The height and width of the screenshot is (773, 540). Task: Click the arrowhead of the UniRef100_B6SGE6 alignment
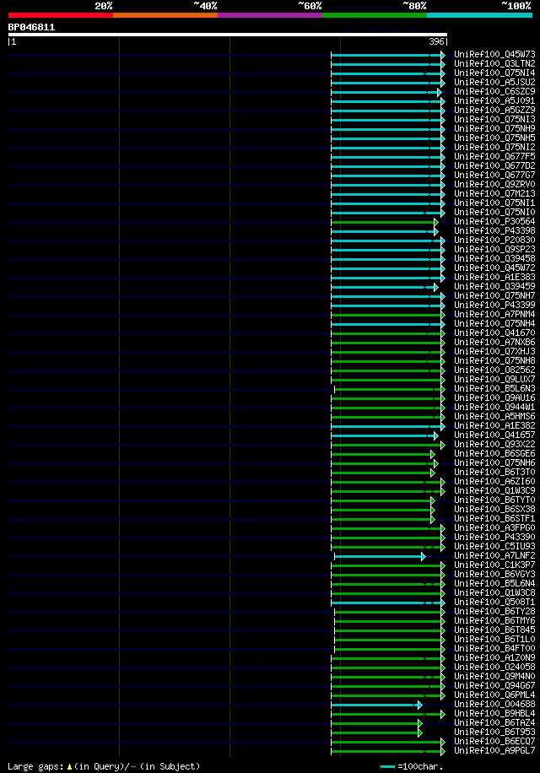coord(433,455)
